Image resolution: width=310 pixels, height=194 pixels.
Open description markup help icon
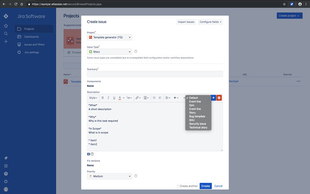pyautogui.click(x=93, y=154)
